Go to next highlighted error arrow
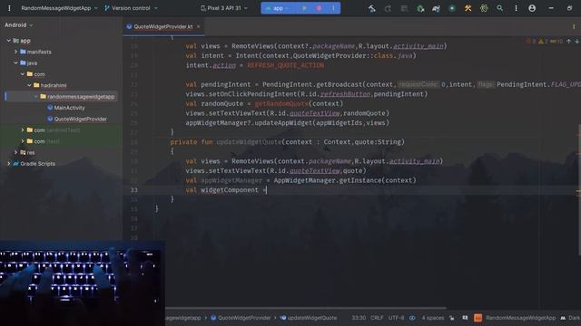Image resolution: width=581 pixels, height=326 pixels. (x=577, y=41)
